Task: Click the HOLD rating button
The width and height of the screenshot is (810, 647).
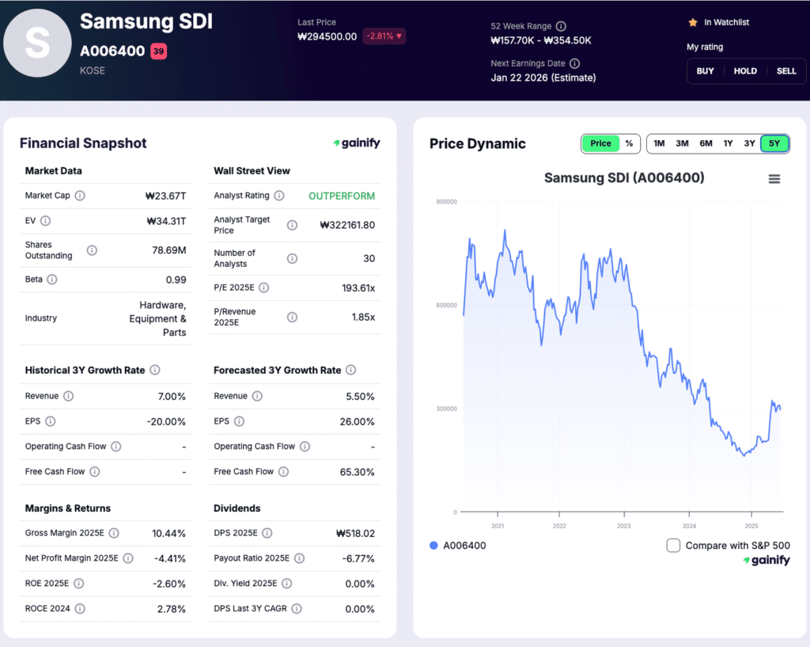Action: tap(744, 70)
